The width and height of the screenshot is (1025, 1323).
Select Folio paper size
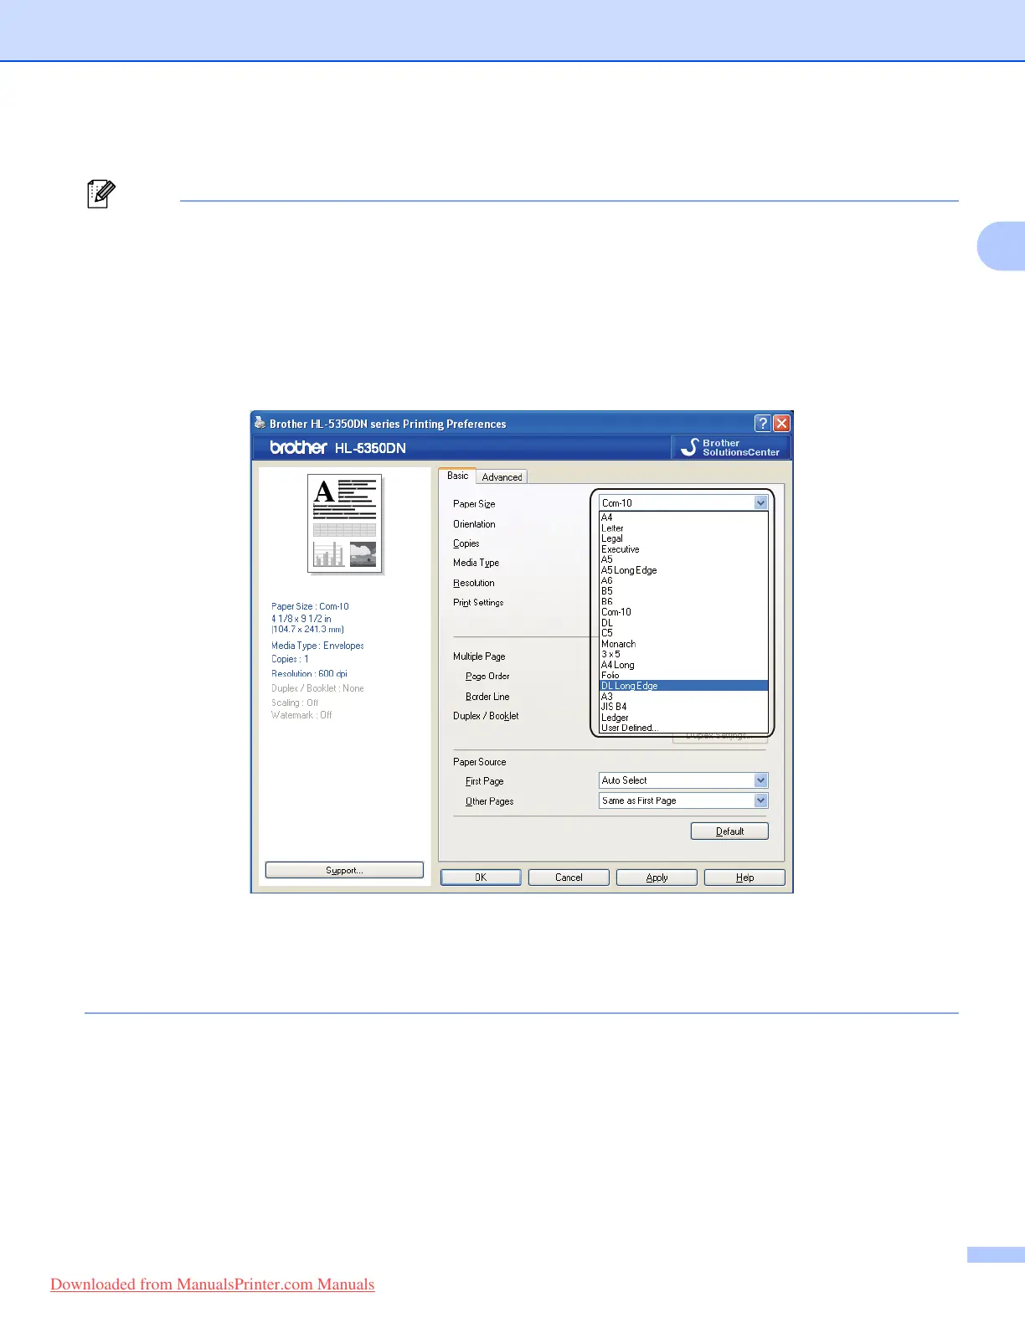tap(683, 675)
